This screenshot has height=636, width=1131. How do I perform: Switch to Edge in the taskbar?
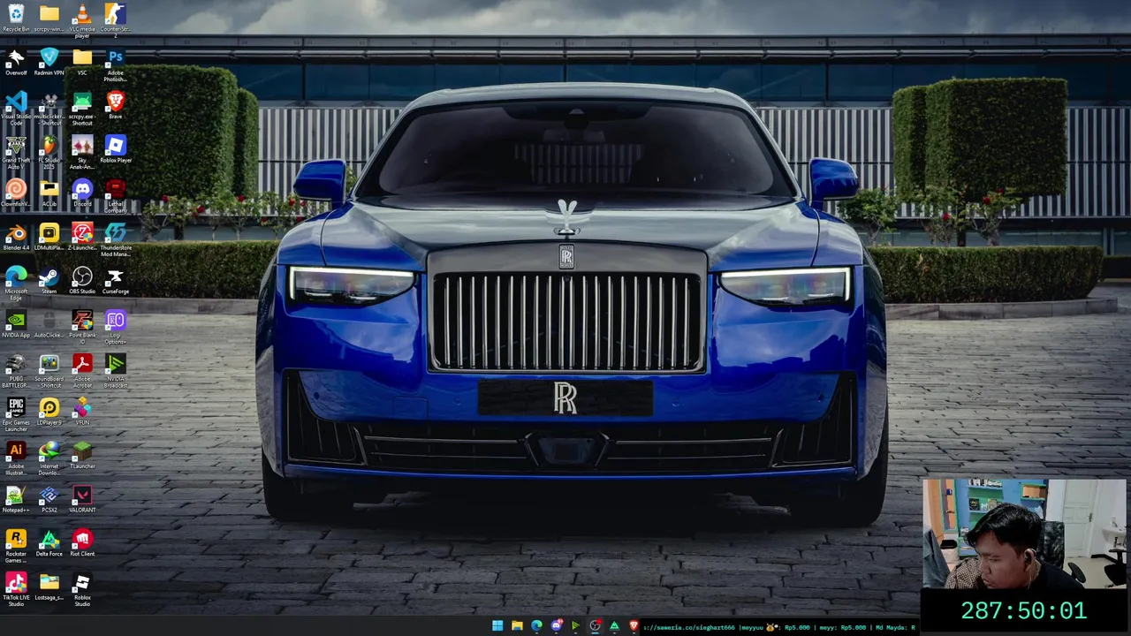click(x=536, y=626)
